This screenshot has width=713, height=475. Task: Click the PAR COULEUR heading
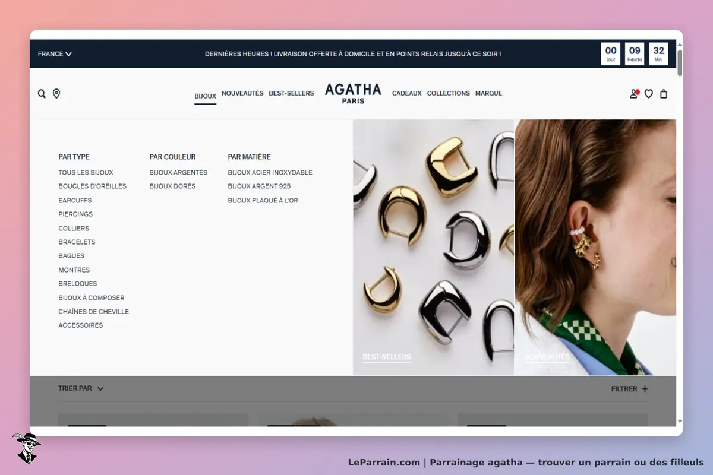coord(172,157)
